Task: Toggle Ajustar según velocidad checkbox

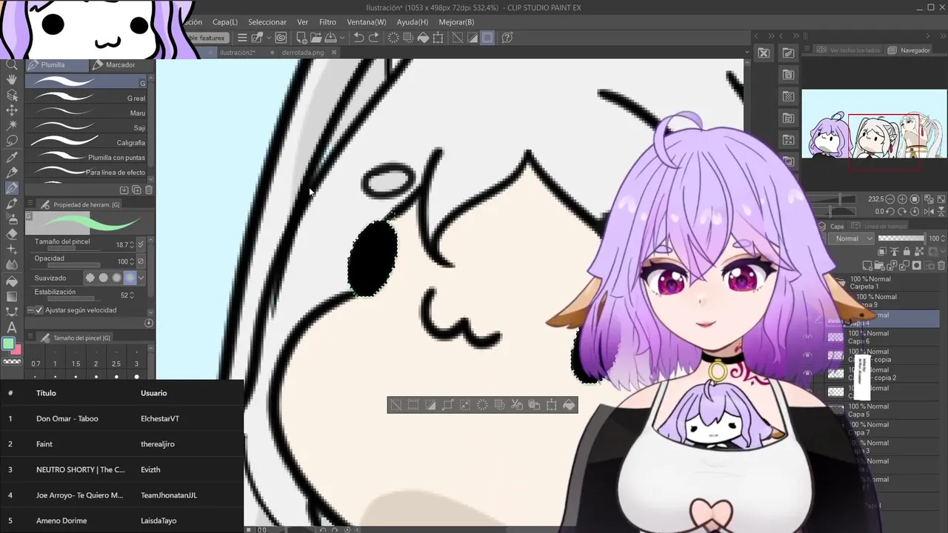Action: (x=40, y=310)
